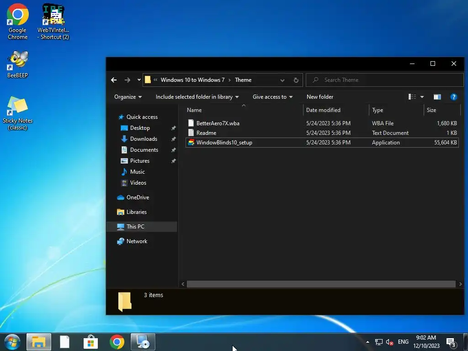This screenshot has width=468, height=351.
Task: Click the Theme breadcrumb segment
Action: pyautogui.click(x=243, y=80)
